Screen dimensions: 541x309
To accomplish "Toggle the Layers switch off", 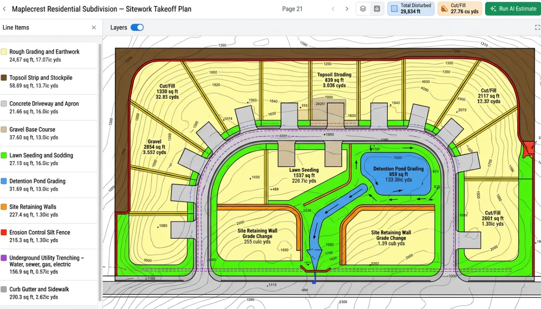I will pyautogui.click(x=137, y=27).
